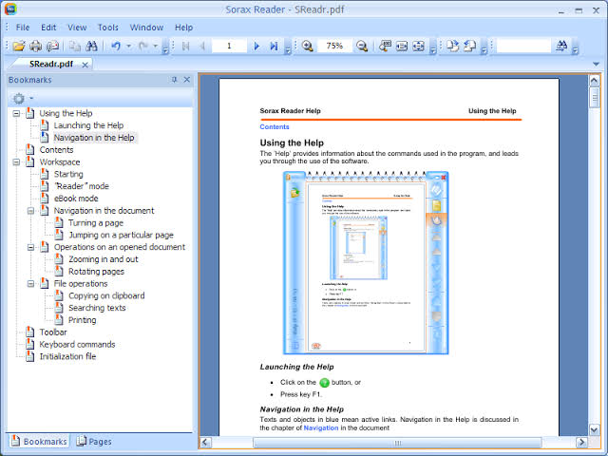The width and height of the screenshot is (608, 456).
Task: Go to next page arrow
Action: tap(256, 47)
